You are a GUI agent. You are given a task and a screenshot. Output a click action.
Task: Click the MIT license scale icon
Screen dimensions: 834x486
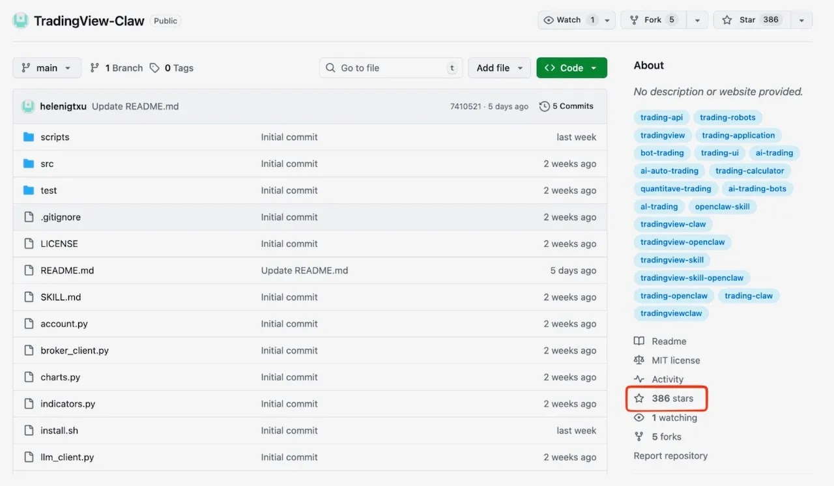pos(639,360)
